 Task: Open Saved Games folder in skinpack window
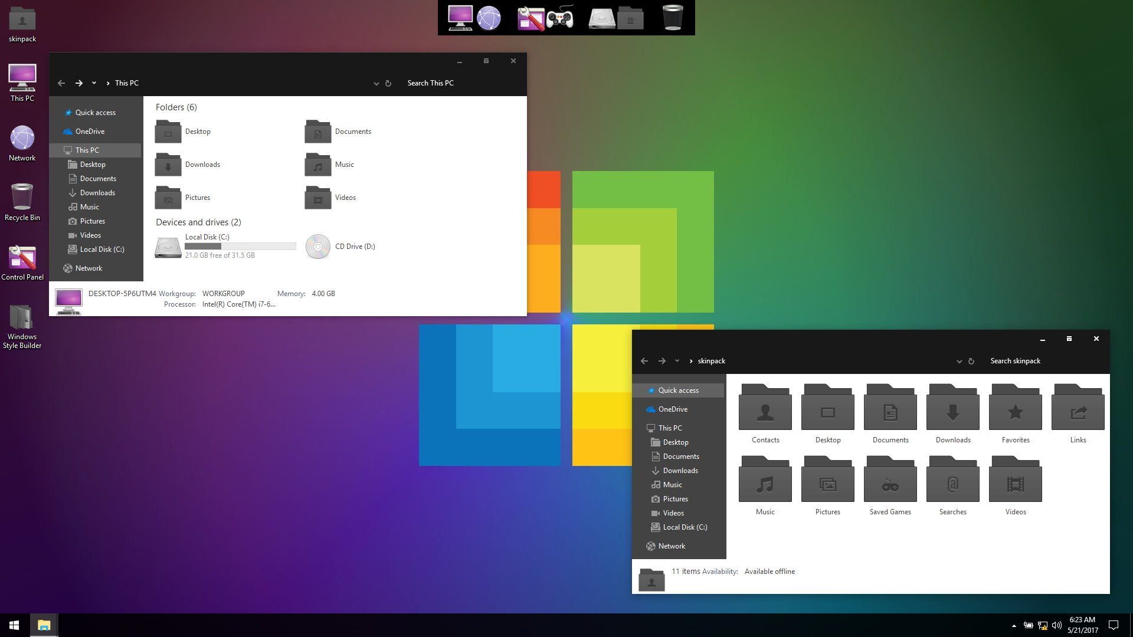tap(890, 480)
